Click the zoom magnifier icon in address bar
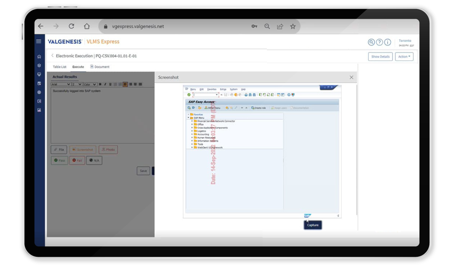The height and width of the screenshot is (265, 453). (x=267, y=26)
